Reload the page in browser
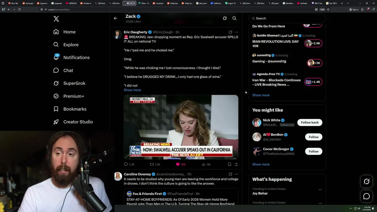This screenshot has width=377, height=212. [19, 9]
